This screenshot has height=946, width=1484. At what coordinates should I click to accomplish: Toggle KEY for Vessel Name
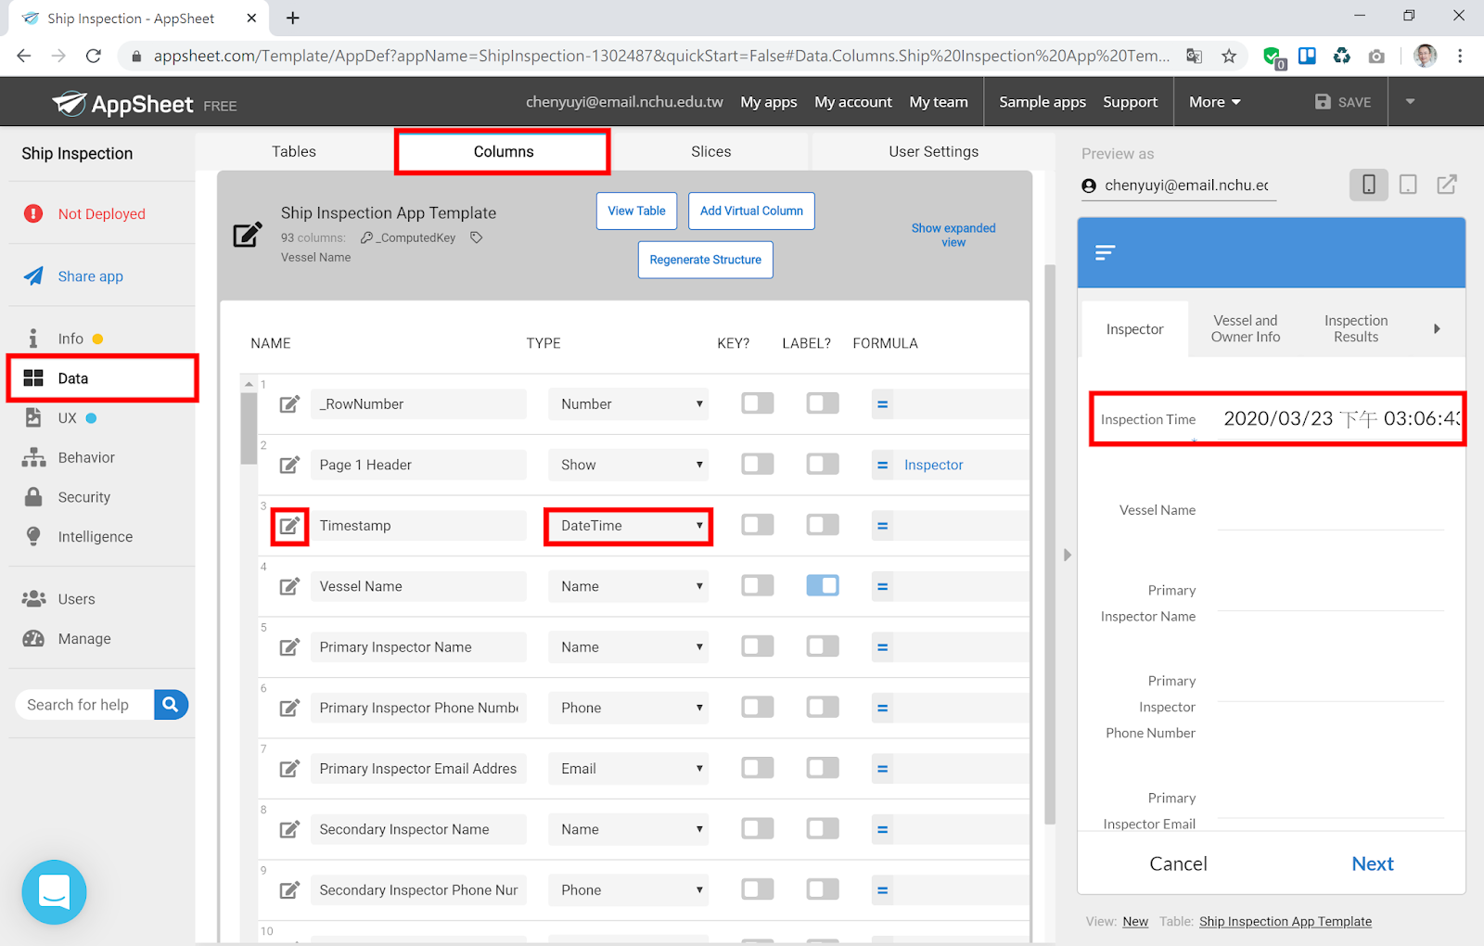758,585
